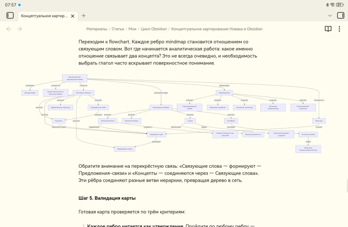Click the root node Концептуальное картирование Новака
This screenshot has height=227, width=348.
(x=75, y=78)
